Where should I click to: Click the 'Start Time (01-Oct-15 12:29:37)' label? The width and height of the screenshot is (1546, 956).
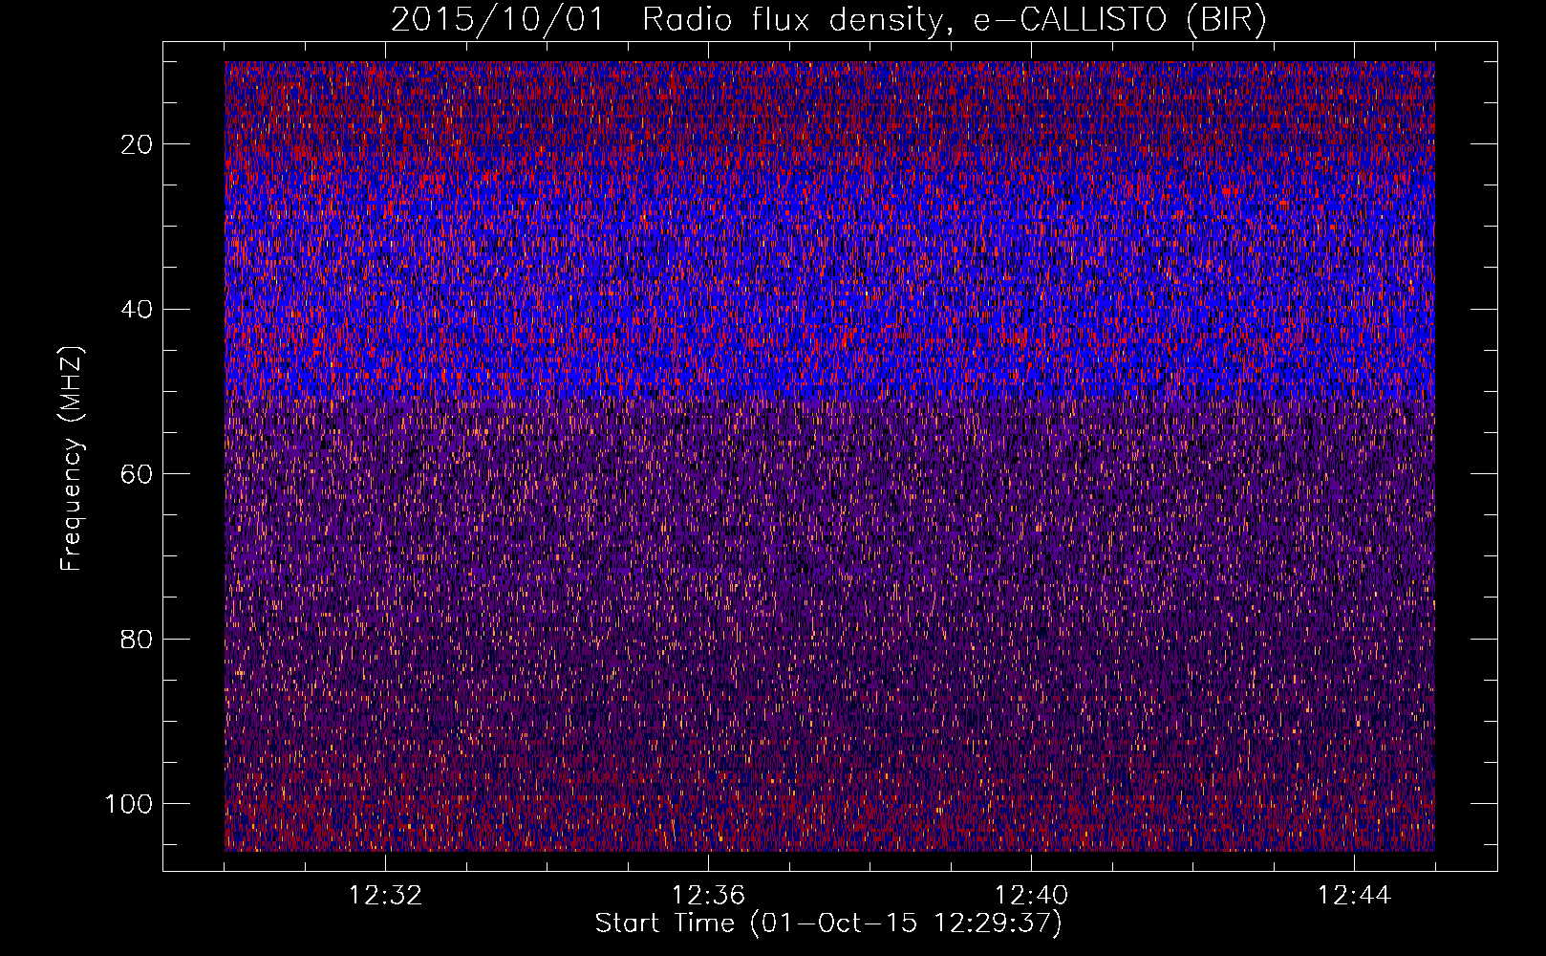click(828, 923)
